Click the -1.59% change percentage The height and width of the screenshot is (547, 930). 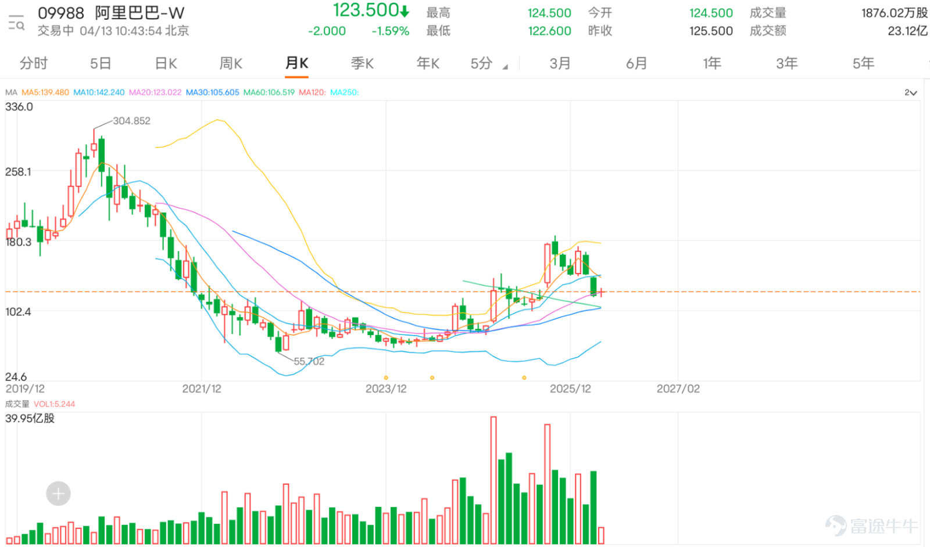coord(391,31)
